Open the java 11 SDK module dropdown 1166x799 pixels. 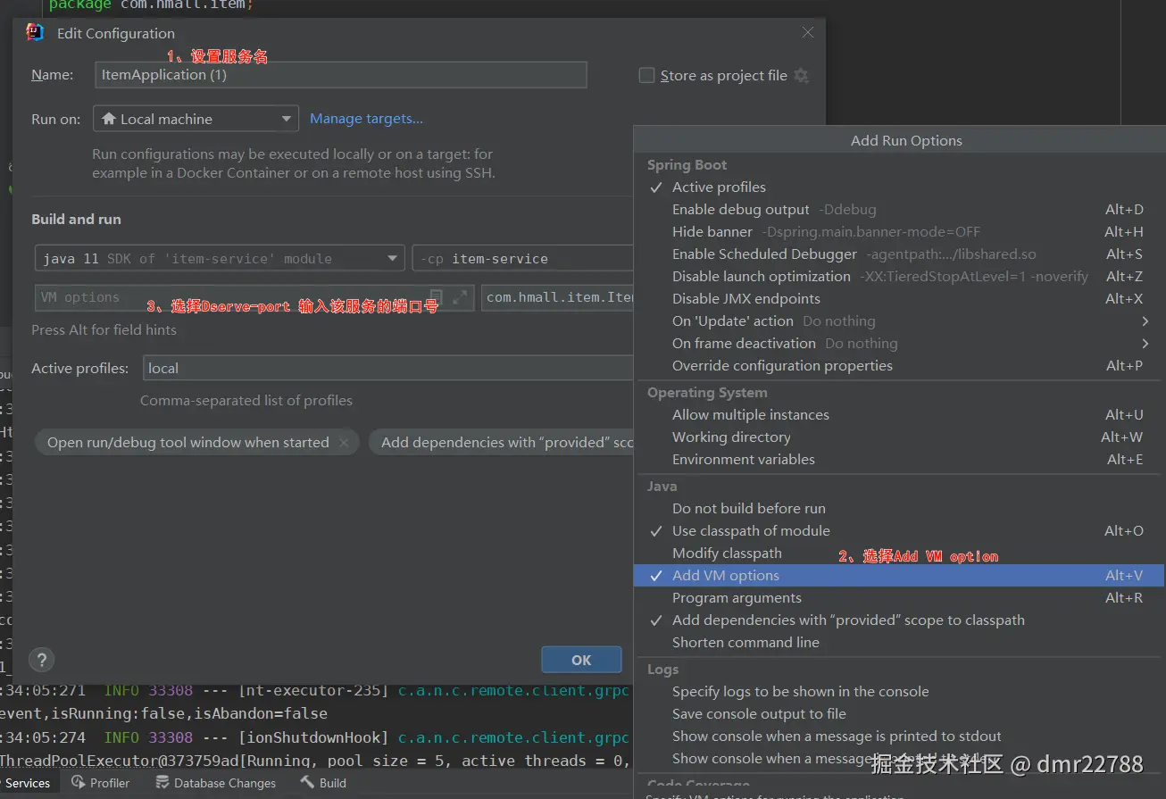click(x=220, y=259)
